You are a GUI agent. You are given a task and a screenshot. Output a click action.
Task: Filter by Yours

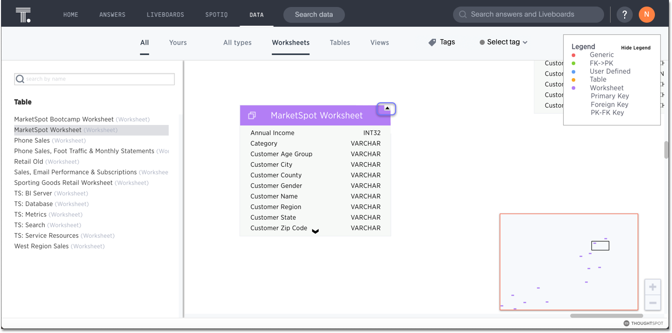coord(178,43)
